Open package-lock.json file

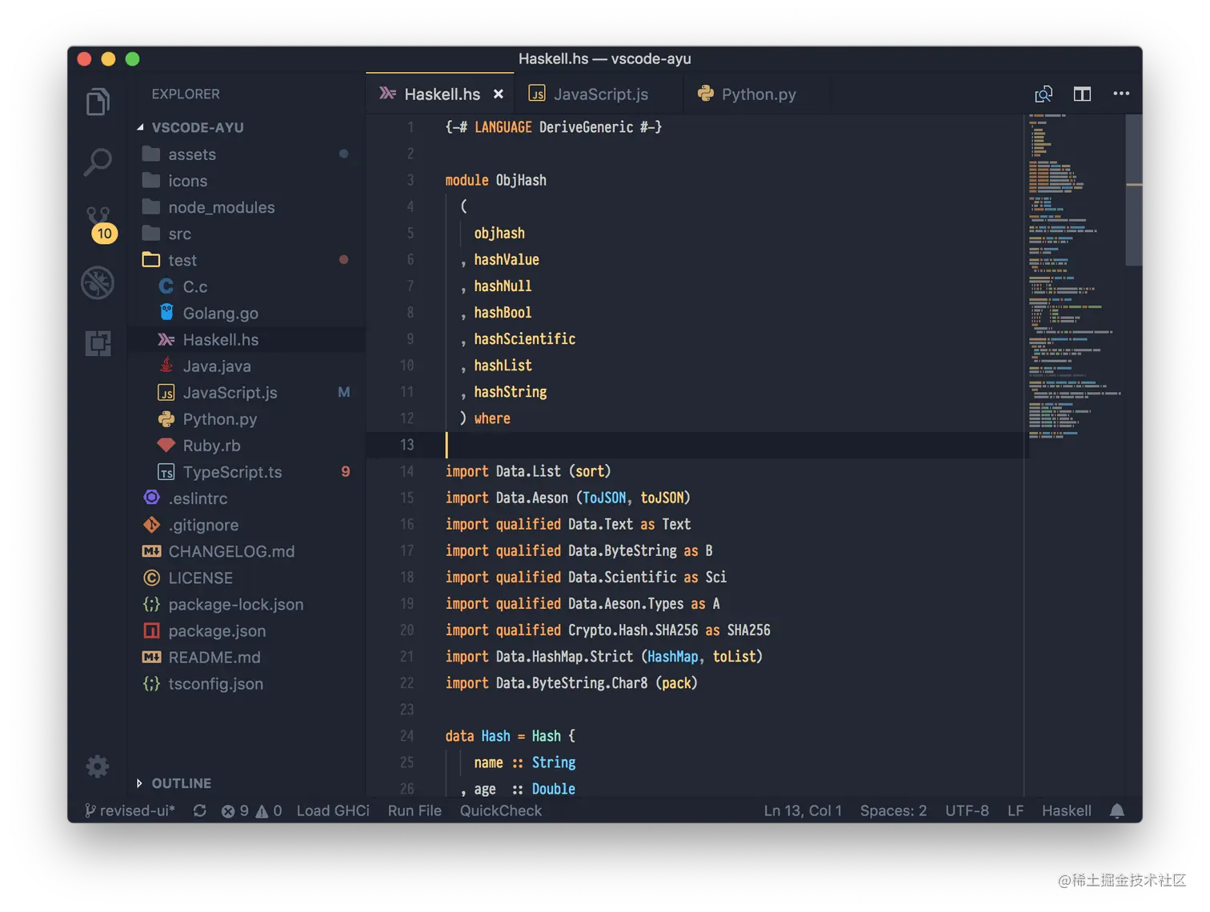click(246, 604)
